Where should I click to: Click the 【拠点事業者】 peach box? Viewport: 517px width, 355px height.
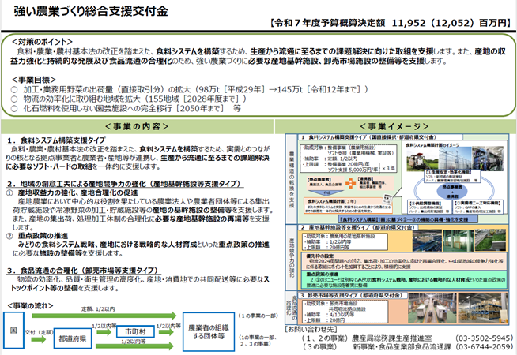coord(325,182)
